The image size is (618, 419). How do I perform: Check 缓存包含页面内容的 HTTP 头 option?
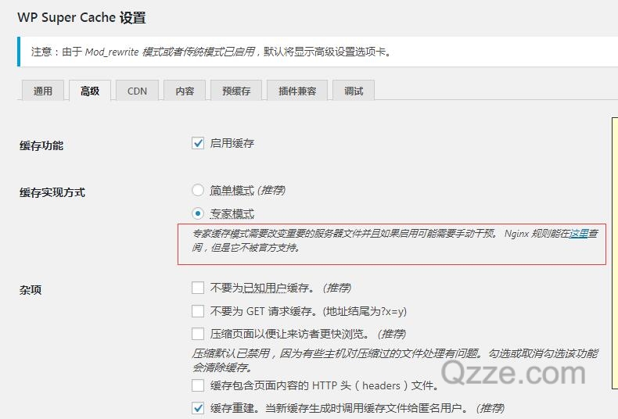198,385
